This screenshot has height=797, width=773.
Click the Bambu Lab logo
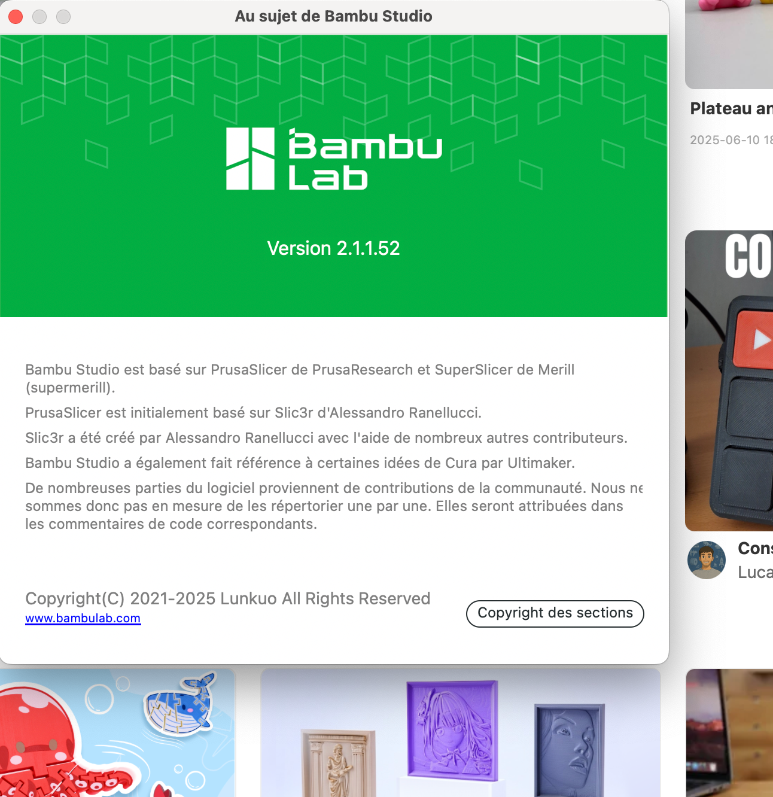click(334, 159)
